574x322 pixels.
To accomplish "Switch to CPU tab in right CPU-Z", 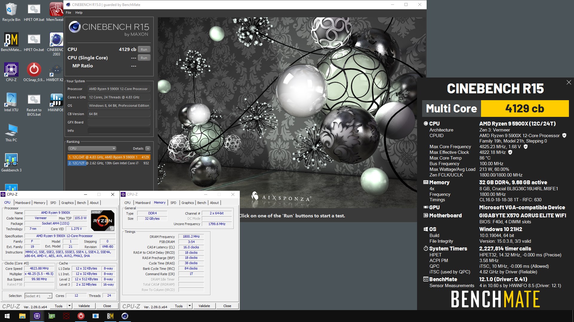I will point(128,203).
